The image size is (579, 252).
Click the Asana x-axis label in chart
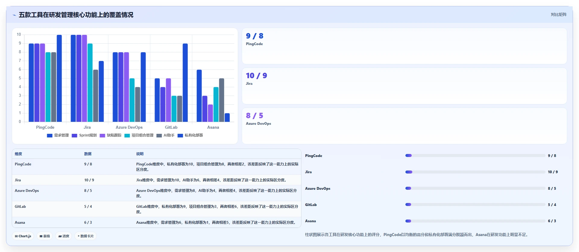[213, 128]
